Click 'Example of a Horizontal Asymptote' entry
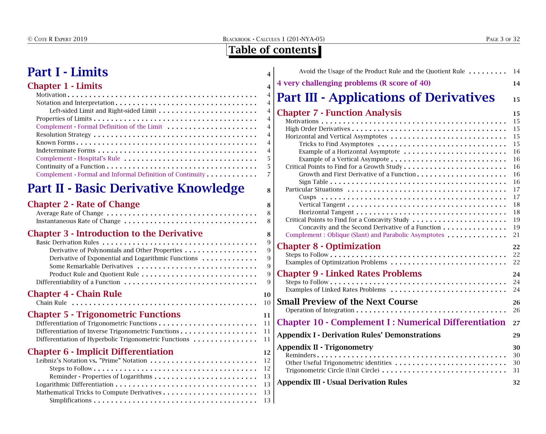The image size is (546, 434). pos(349,152)
